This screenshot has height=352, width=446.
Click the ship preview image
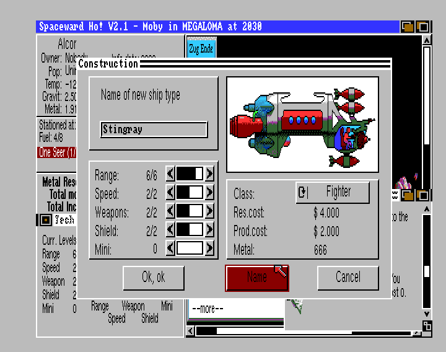point(302,124)
